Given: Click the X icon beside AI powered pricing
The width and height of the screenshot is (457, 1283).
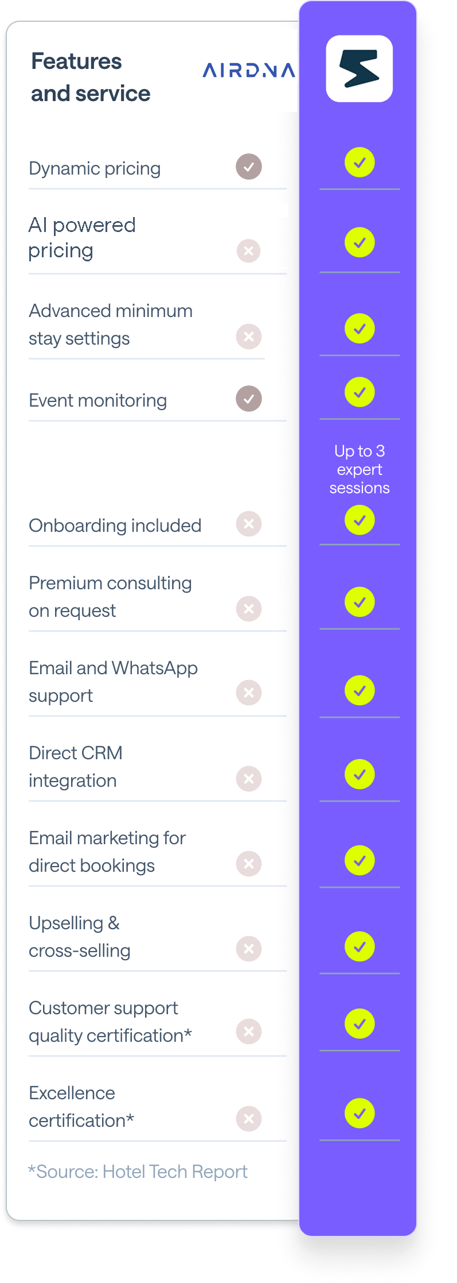Looking at the screenshot, I should [x=249, y=251].
